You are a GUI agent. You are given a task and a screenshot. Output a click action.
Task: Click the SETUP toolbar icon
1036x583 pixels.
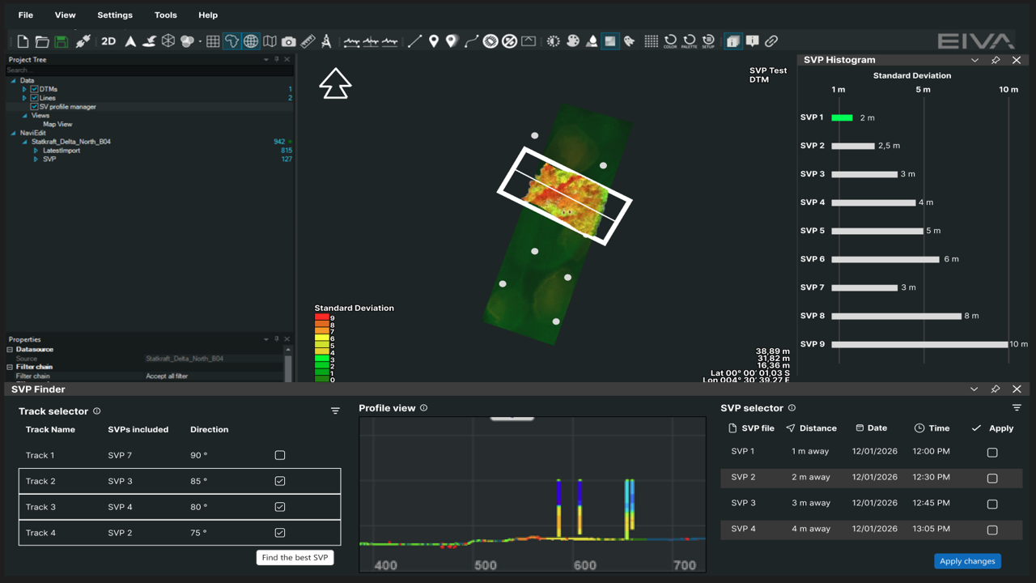point(708,41)
